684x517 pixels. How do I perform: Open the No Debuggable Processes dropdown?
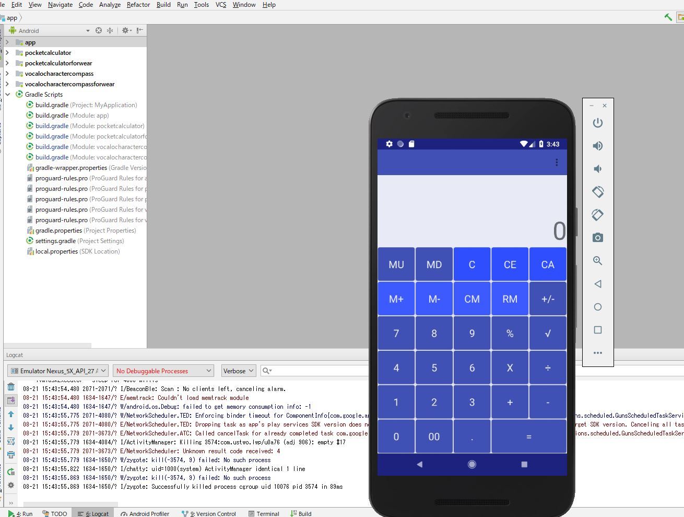pyautogui.click(x=163, y=371)
